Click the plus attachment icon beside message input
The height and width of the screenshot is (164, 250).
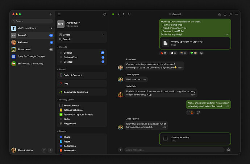120,150
